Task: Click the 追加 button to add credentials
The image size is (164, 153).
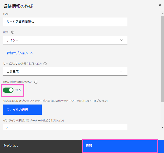Action: pyautogui.click(x=120, y=145)
